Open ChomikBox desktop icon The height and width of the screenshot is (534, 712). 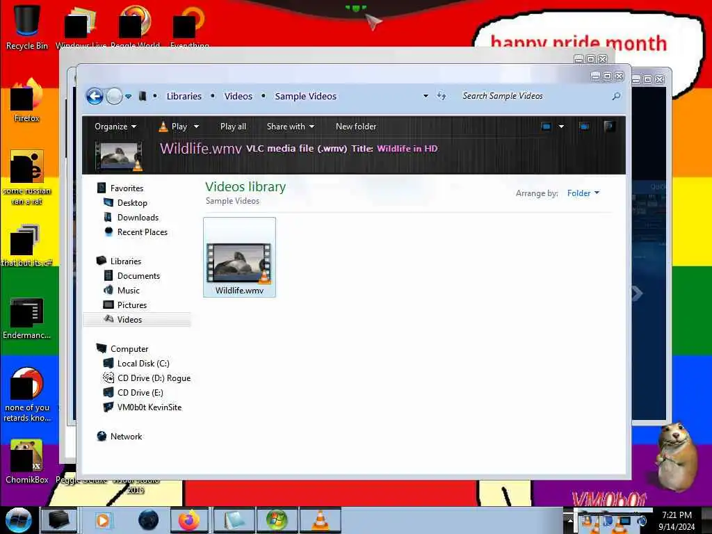click(27, 462)
